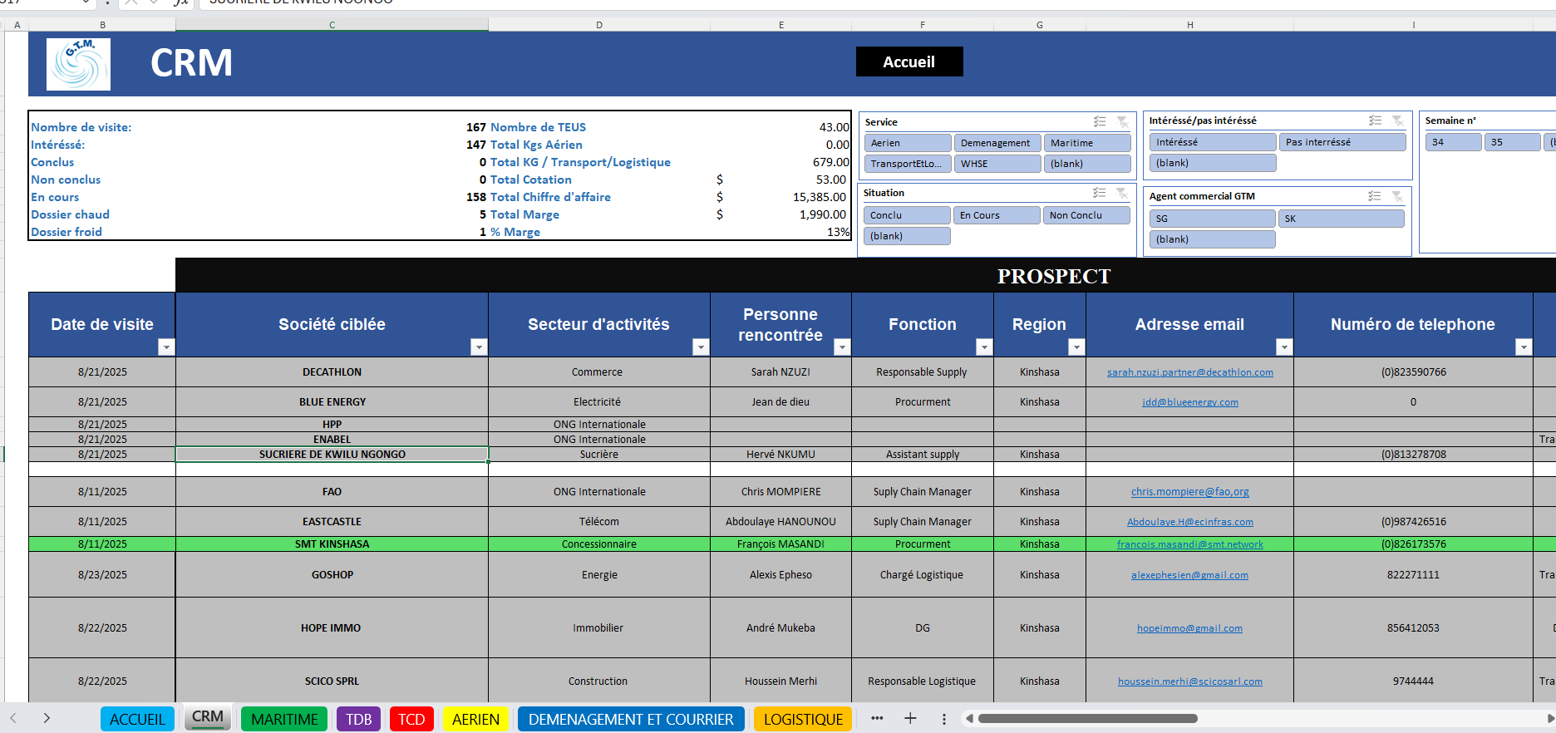Filter Situation slicer by Non Conclu
The height and width of the screenshot is (733, 1556).
[1086, 215]
